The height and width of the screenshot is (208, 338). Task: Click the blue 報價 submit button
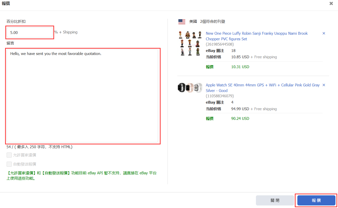click(316, 200)
